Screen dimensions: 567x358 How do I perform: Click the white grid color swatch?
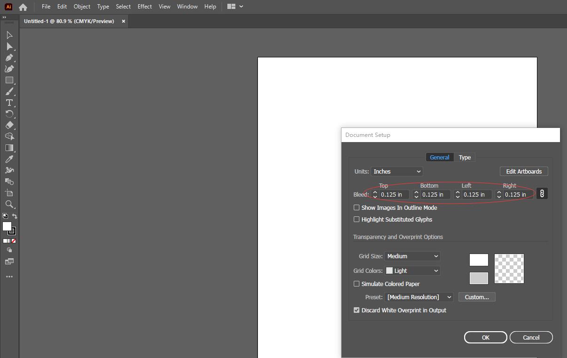tap(478, 260)
